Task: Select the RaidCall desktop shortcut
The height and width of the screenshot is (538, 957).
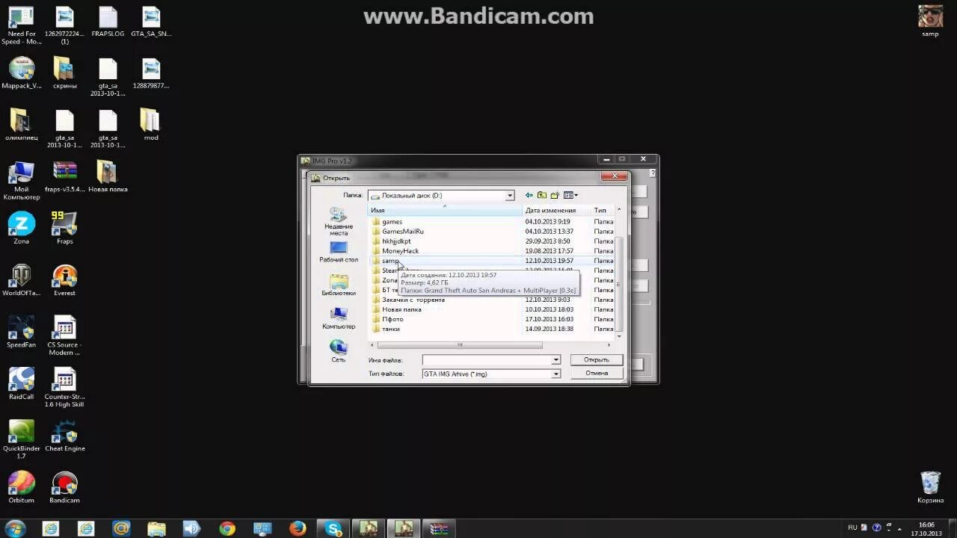Action: (22, 384)
